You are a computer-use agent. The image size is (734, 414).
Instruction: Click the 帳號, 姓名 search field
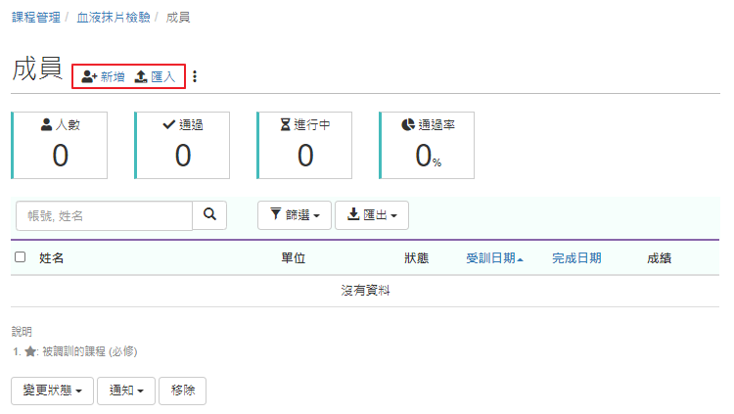click(x=104, y=215)
